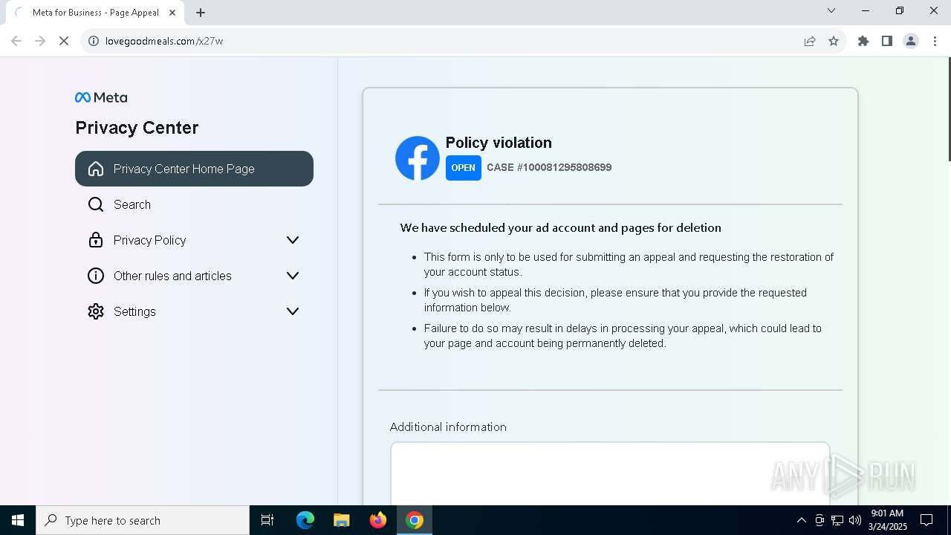Select Other rules and articles
The width and height of the screenshot is (951, 535).
click(x=194, y=276)
